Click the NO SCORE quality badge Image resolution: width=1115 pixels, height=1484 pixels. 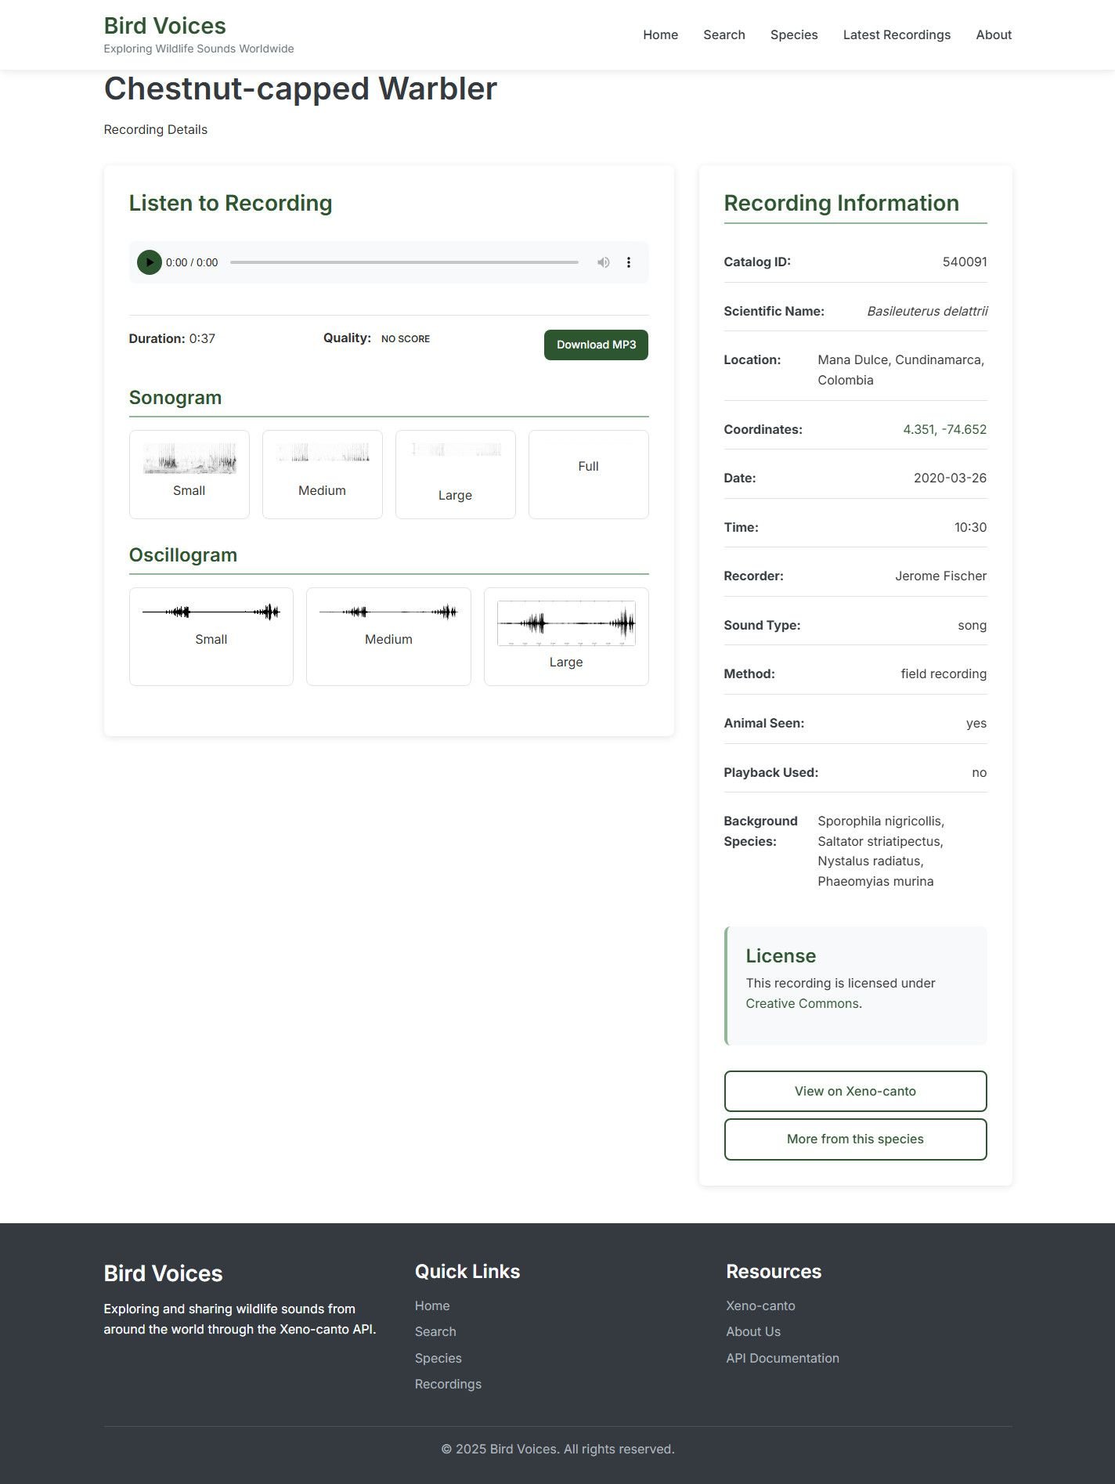tap(406, 339)
